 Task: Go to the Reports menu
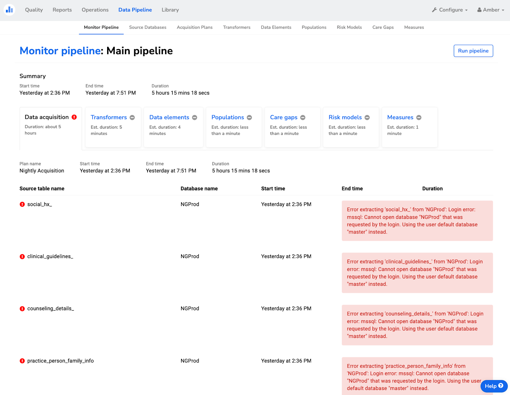coord(62,10)
